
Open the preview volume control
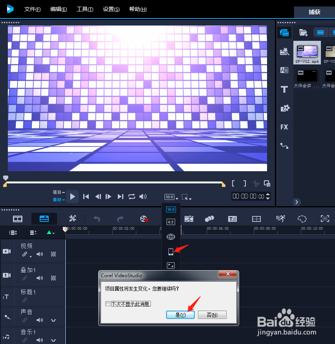click(143, 197)
